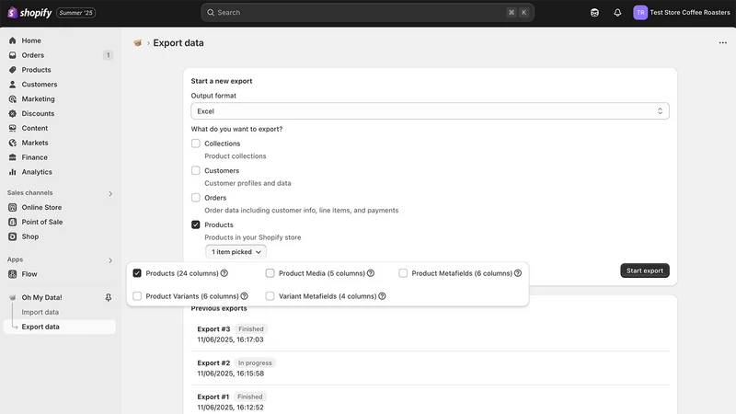Click the Online Store icon
This screenshot has width=736, height=414.
point(13,207)
